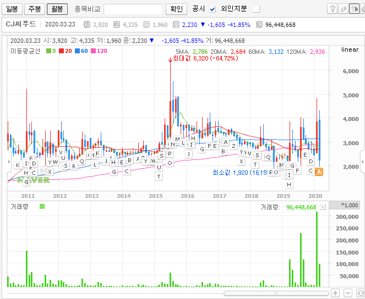
Task: Grab the horizontal chart range scrollbar handle
Action: (276, 293)
